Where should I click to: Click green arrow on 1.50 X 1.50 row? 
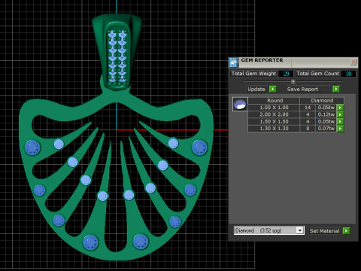click(340, 122)
